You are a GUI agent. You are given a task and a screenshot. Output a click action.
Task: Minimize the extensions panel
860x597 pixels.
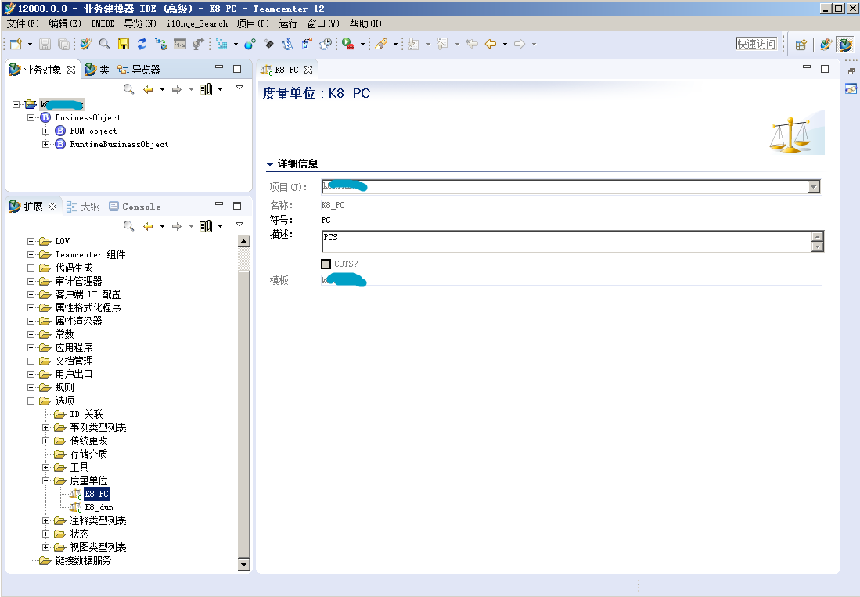point(219,204)
